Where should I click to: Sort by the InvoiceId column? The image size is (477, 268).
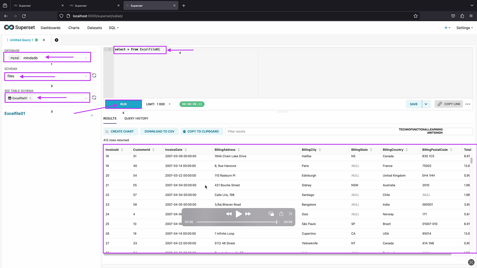[122, 150]
